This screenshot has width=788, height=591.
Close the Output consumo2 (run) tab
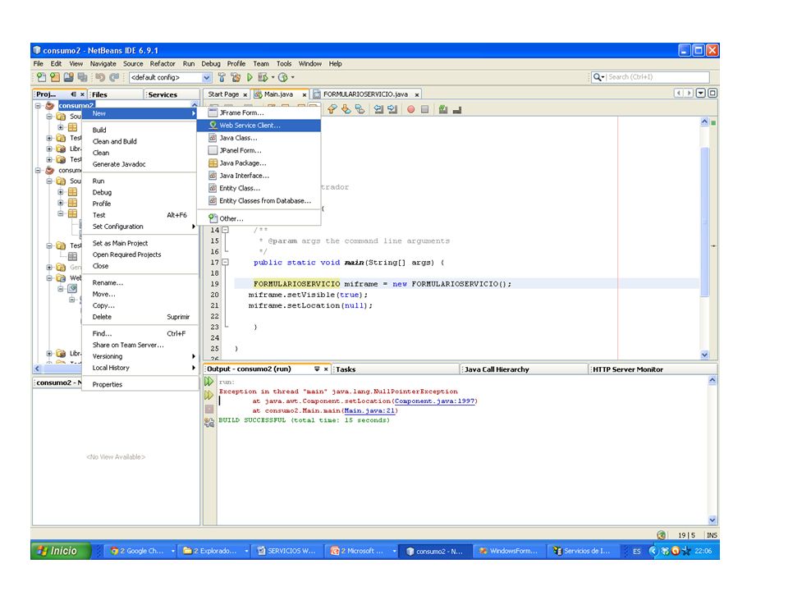pyautogui.click(x=326, y=369)
